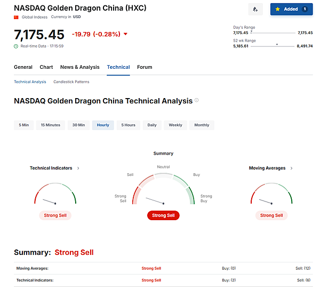
Task: Switch to the Chart tab
Action: [46, 67]
